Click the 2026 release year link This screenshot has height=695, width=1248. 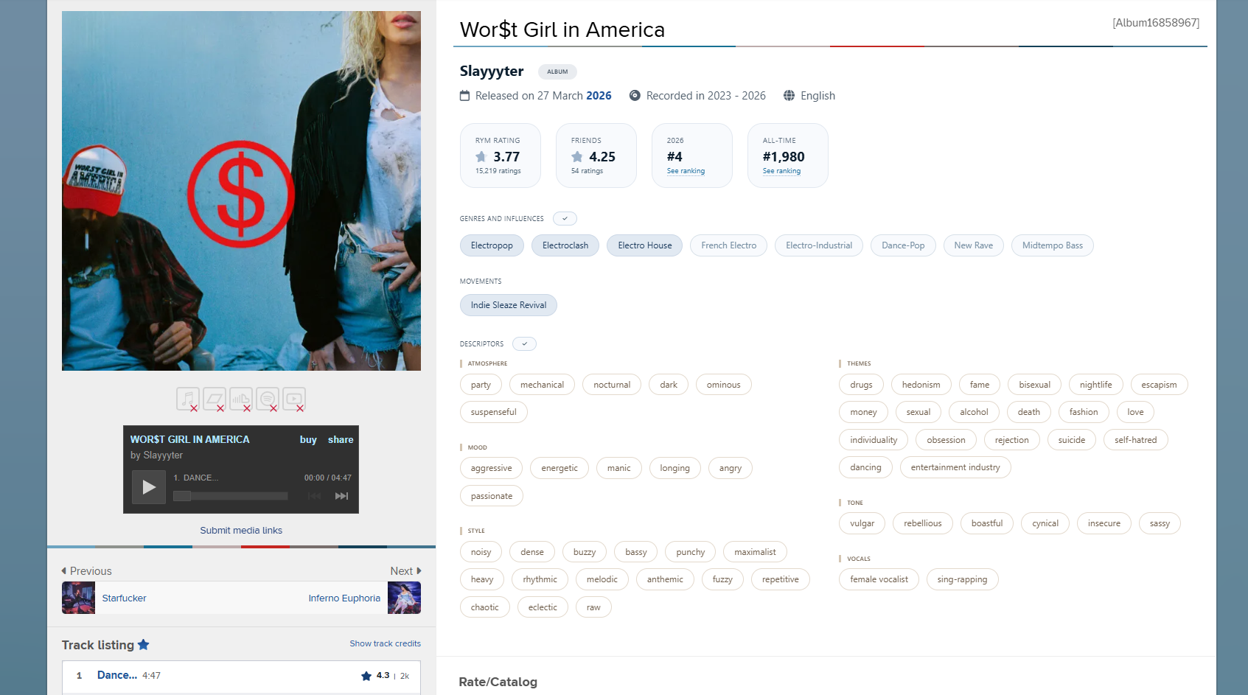click(599, 96)
